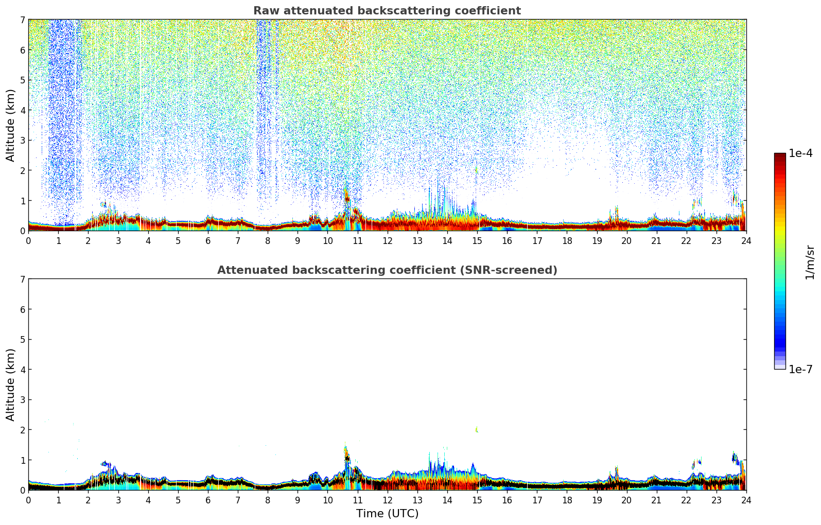
Task: Select the 7 km tick on the top plot
Action: (22, 20)
